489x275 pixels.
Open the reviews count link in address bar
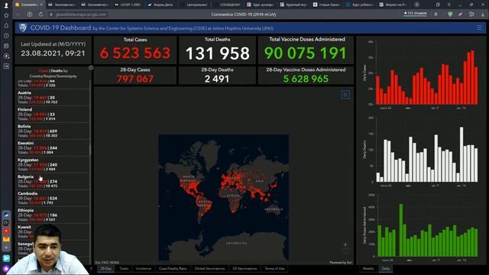pyautogui.click(x=415, y=14)
